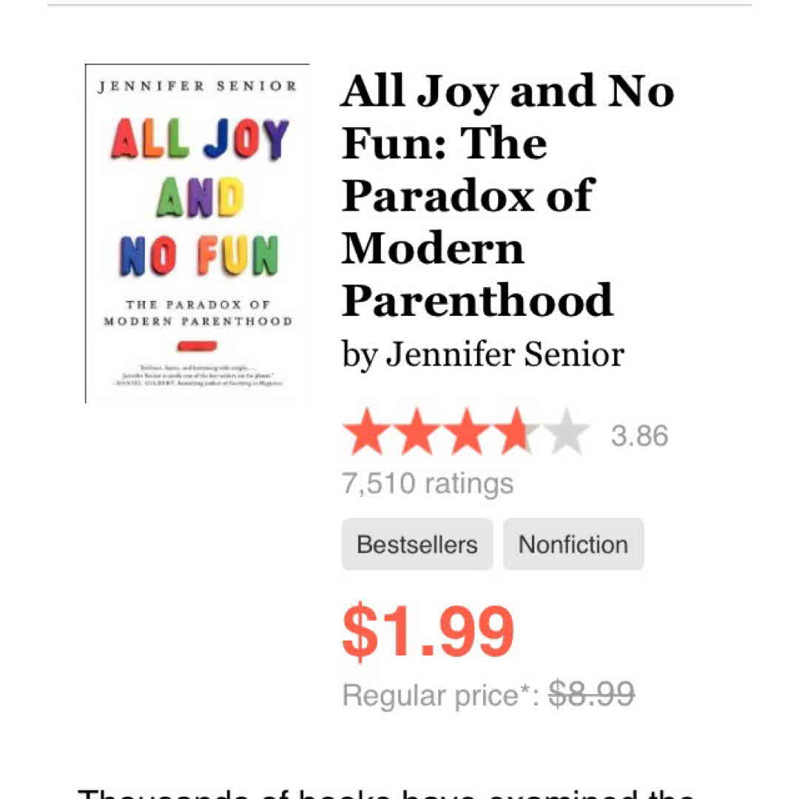Click the 'Regular price*' label

(441, 695)
